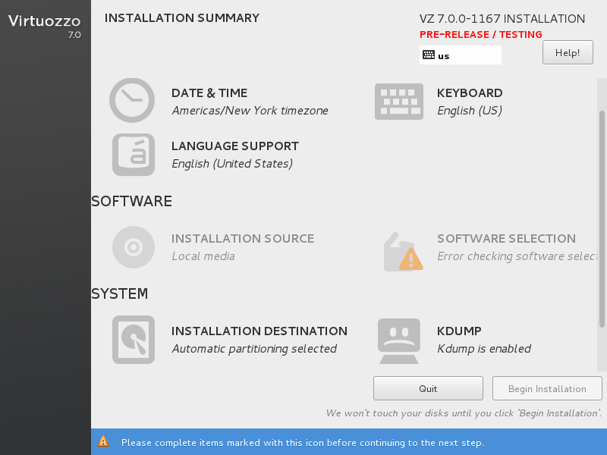Click warning icon in bottom notification bar
Image resolution: width=607 pixels, height=455 pixels.
pos(103,442)
